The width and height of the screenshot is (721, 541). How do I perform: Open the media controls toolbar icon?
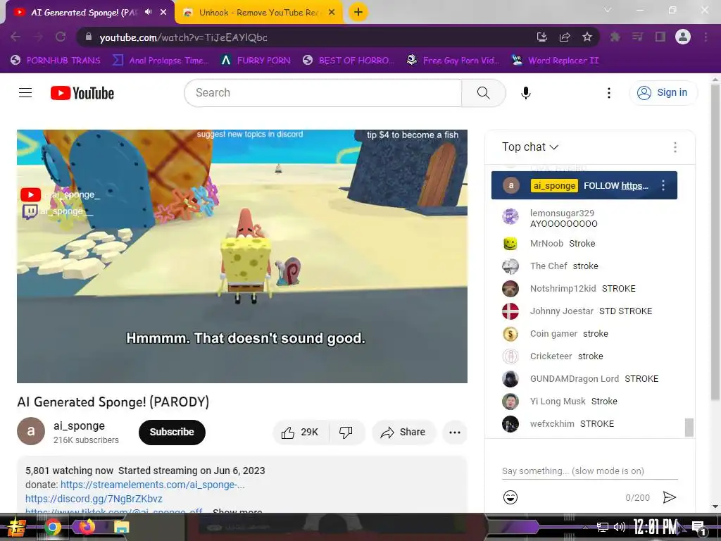(637, 37)
